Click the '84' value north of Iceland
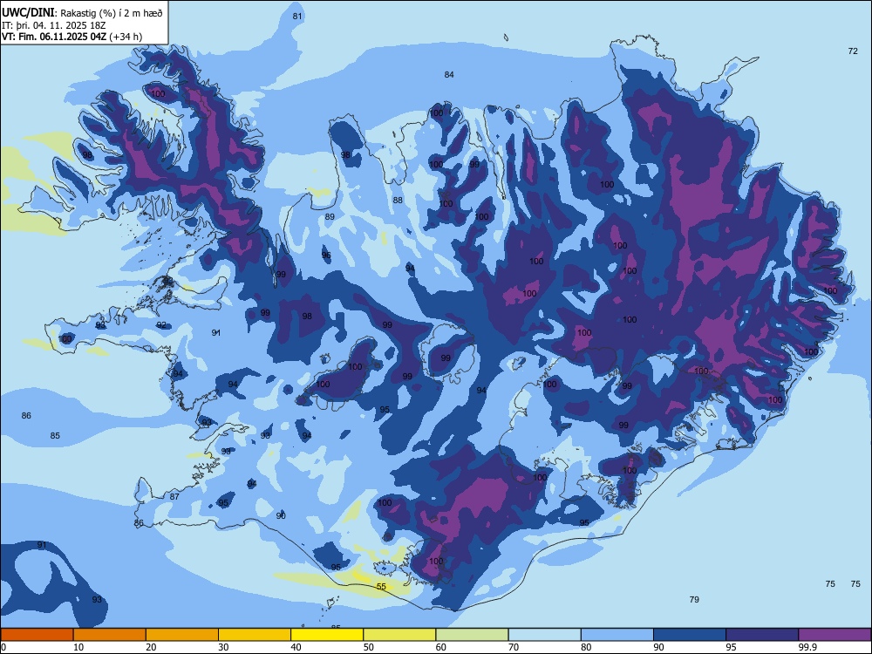 (449, 74)
